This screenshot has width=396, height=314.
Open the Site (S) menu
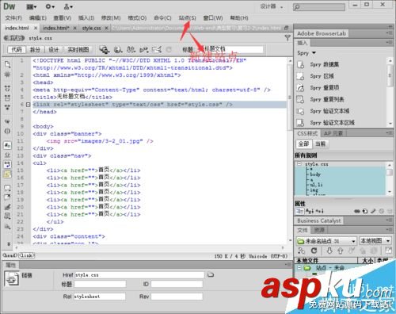coord(188,17)
